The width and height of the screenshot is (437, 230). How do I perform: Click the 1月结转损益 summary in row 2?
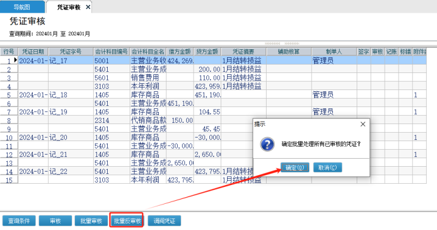point(243,69)
